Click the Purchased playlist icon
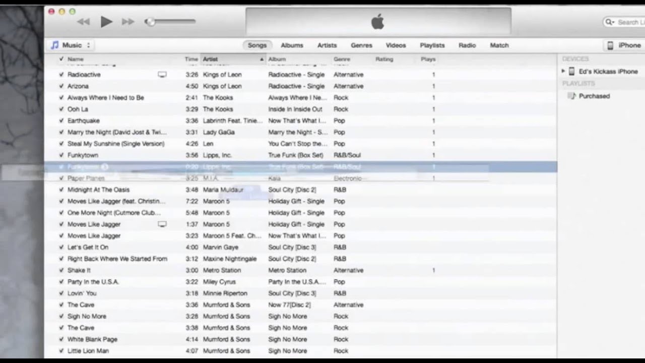The width and height of the screenshot is (645, 363). click(572, 96)
